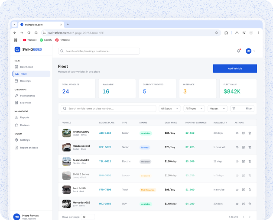Click the Add Vehicle button

tap(235, 68)
